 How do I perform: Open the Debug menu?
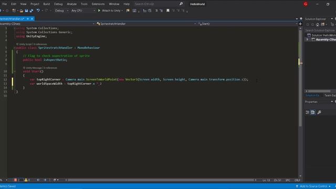58,4
